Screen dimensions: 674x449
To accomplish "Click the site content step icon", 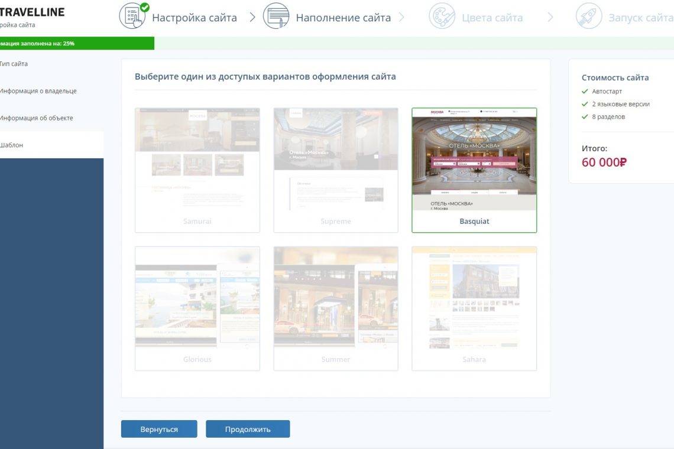I will [276, 16].
